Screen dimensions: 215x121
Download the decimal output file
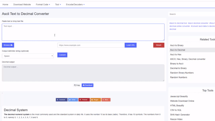[x=88, y=85]
